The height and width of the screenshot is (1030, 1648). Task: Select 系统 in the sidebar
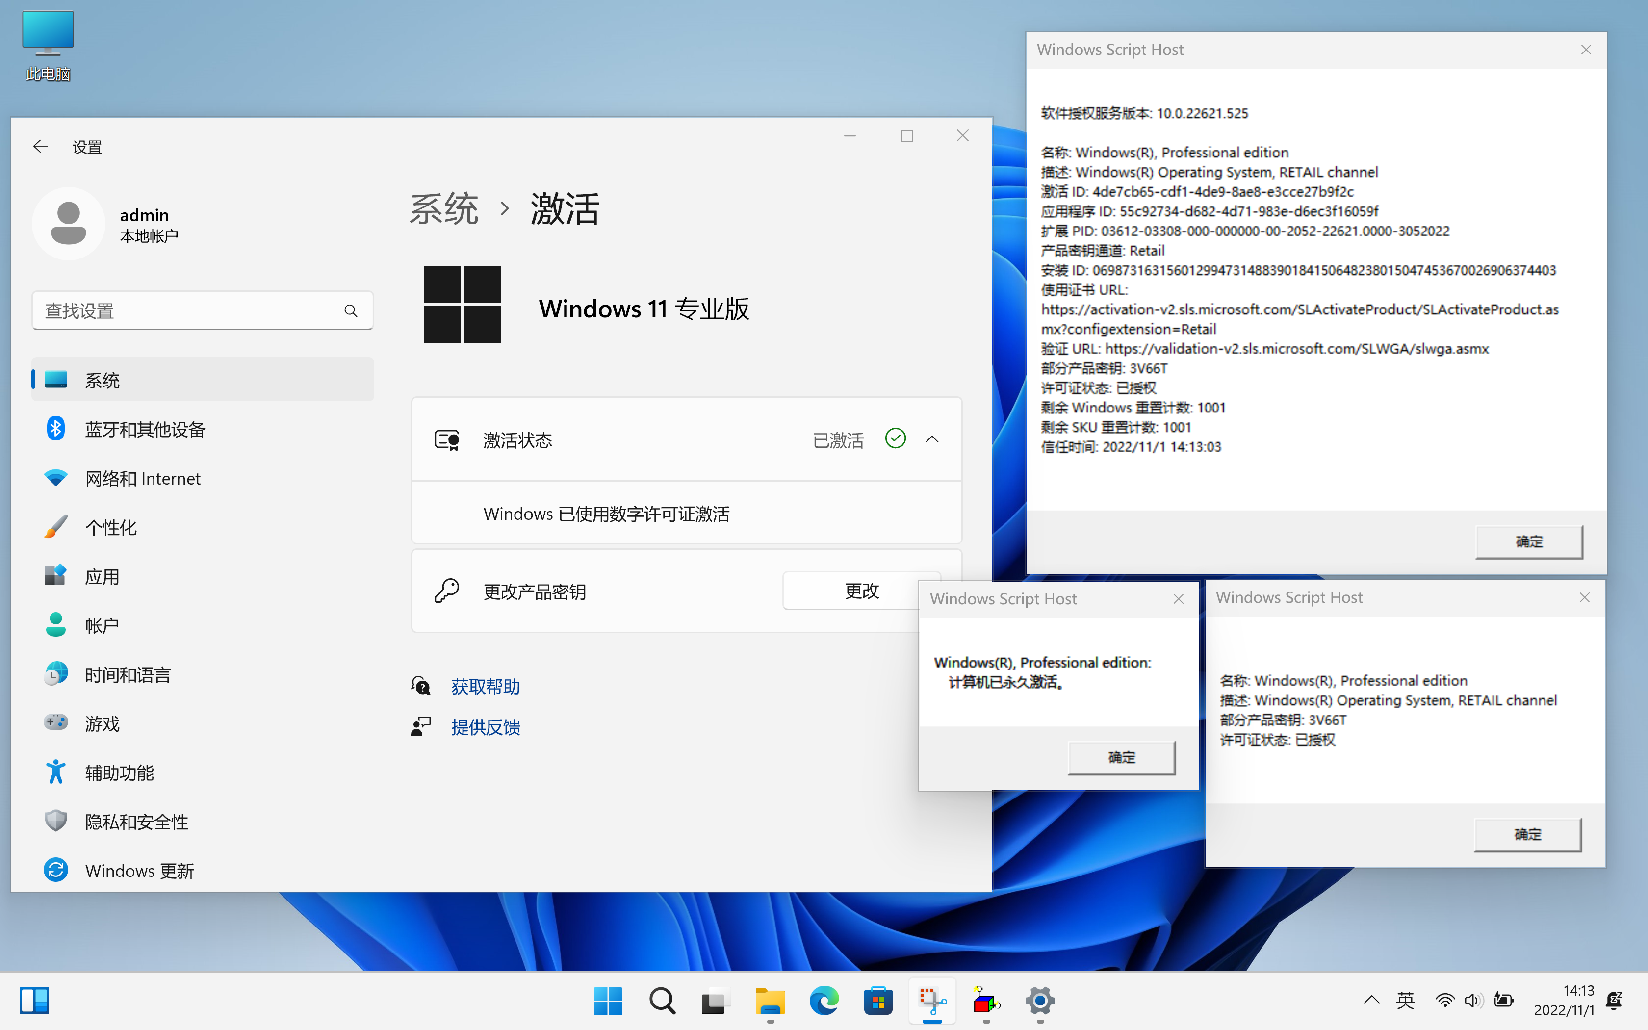click(202, 380)
